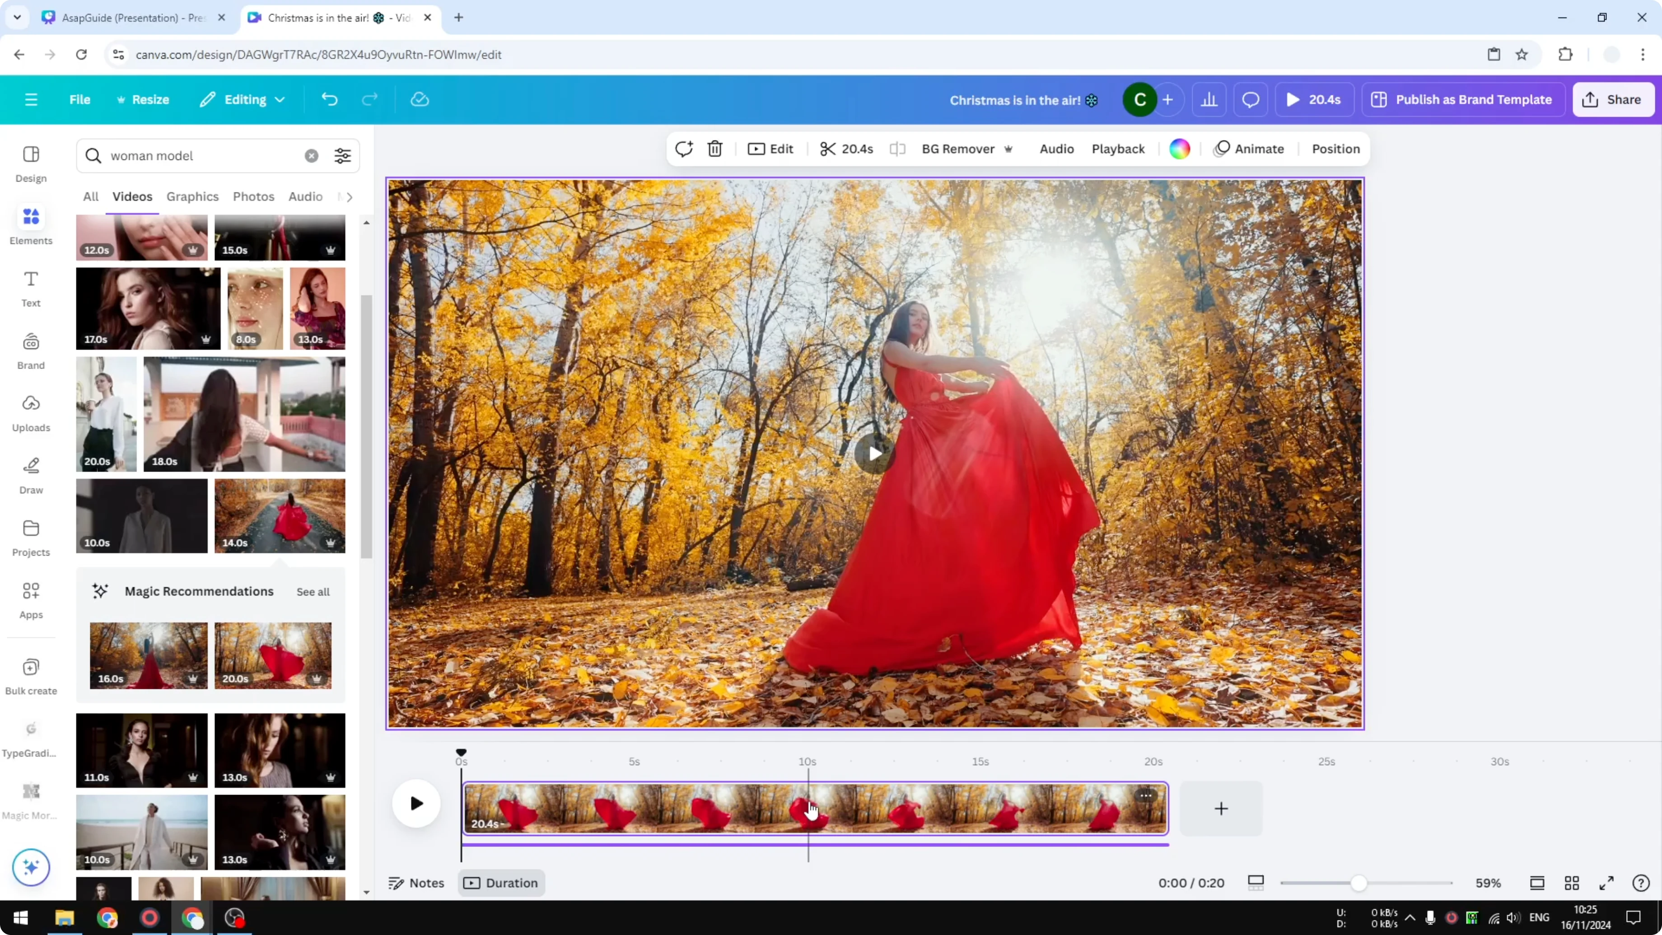Open See all Magic Recommendations

(312, 591)
